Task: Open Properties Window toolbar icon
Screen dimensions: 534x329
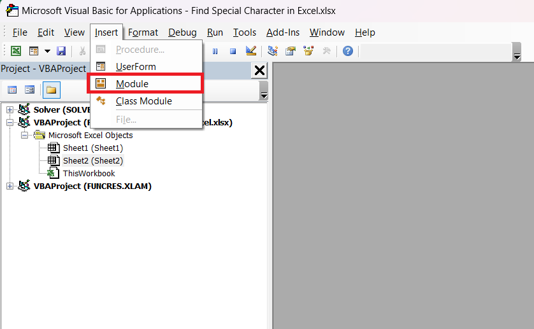Action: tap(291, 51)
